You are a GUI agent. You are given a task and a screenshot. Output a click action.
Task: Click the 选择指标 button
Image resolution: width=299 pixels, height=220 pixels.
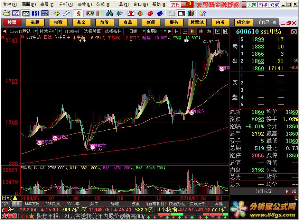tap(113, 31)
